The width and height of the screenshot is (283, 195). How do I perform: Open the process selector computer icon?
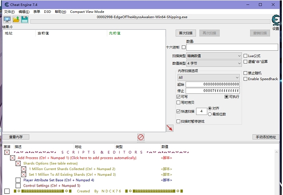click(7, 19)
